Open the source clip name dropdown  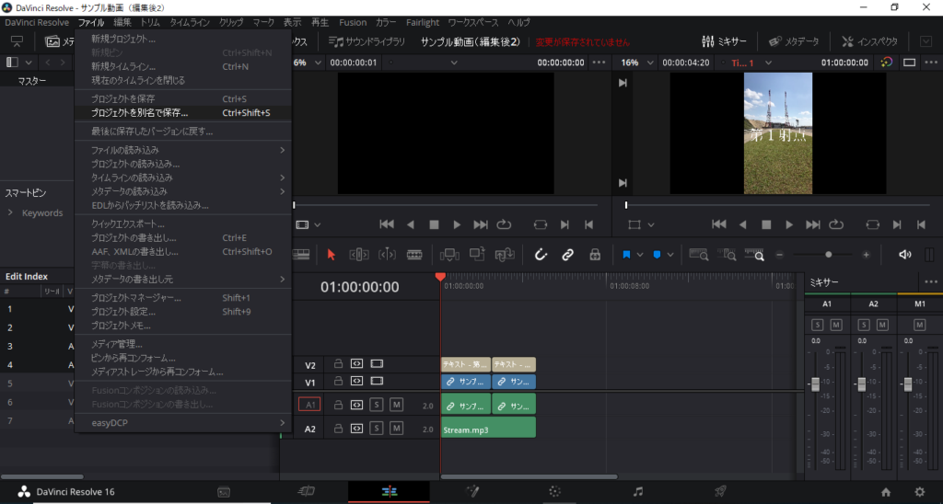(454, 63)
